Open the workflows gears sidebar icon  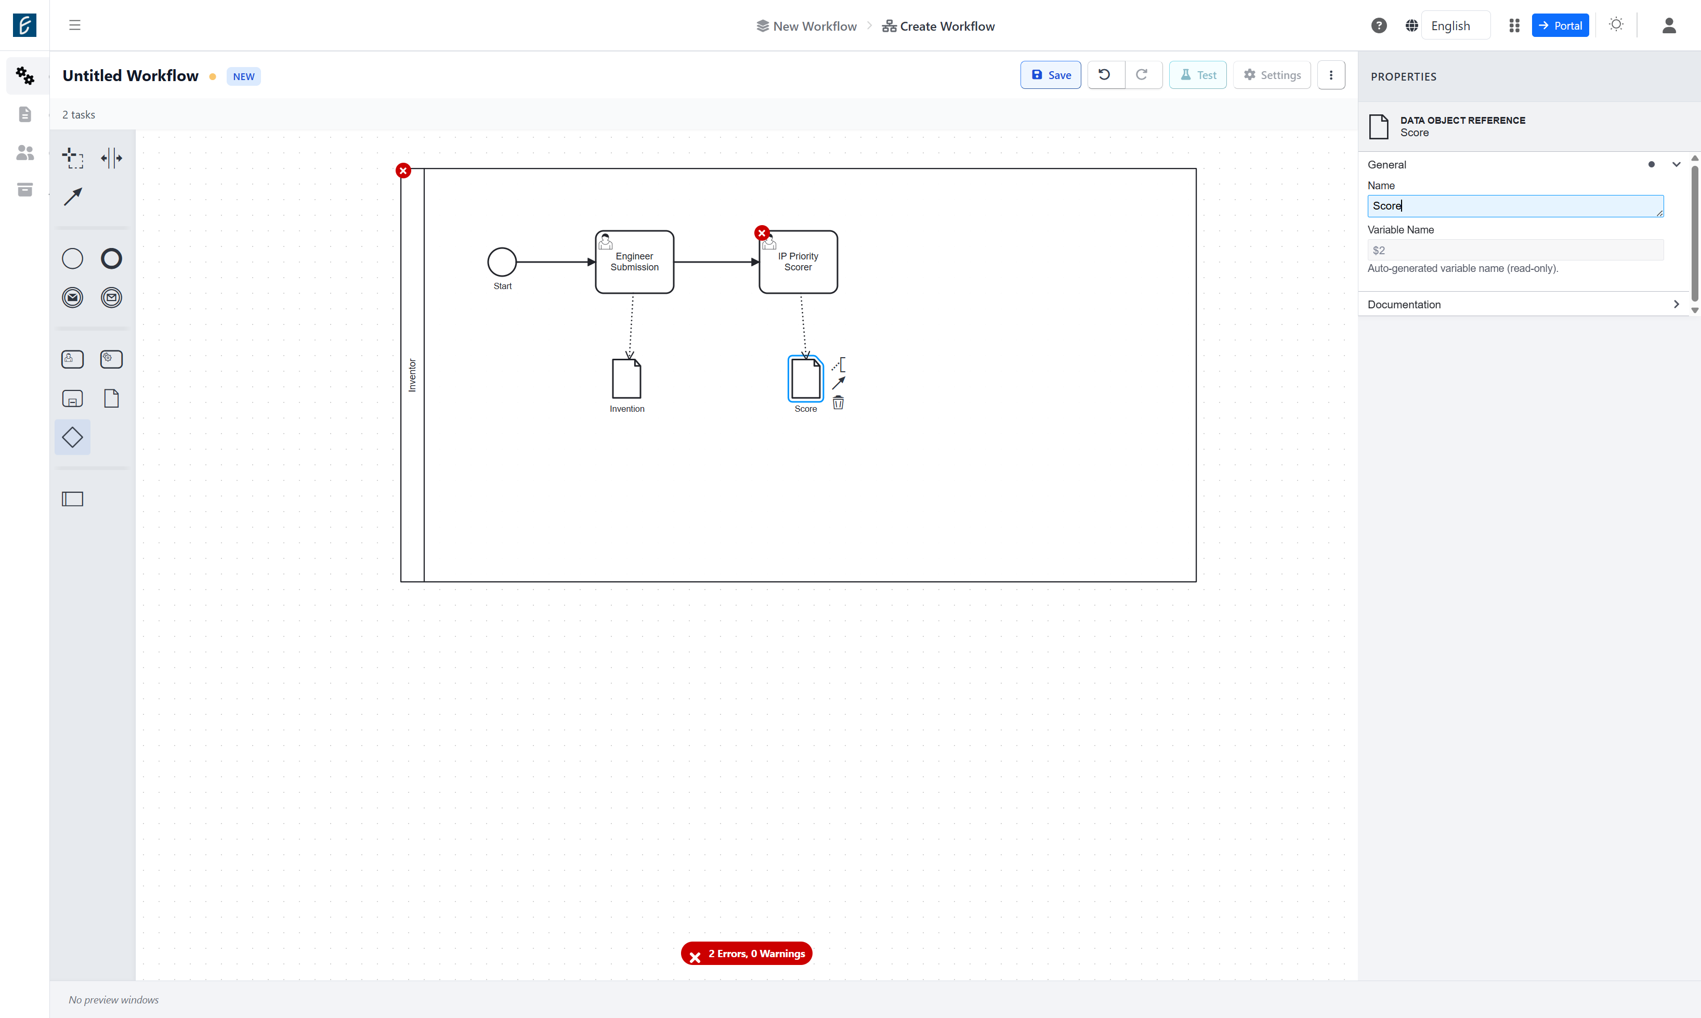(x=24, y=75)
